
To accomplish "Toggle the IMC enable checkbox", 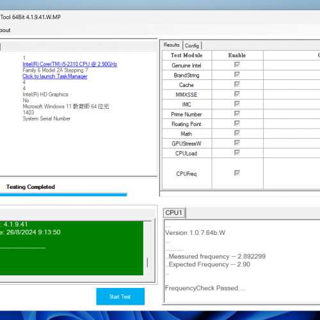I will pyautogui.click(x=237, y=104).
